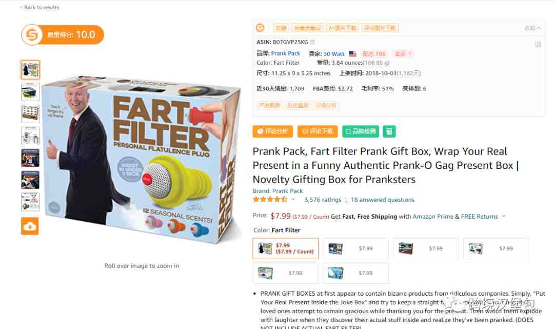
Task: Click the quality score 10.0 badge
Action: (x=63, y=34)
